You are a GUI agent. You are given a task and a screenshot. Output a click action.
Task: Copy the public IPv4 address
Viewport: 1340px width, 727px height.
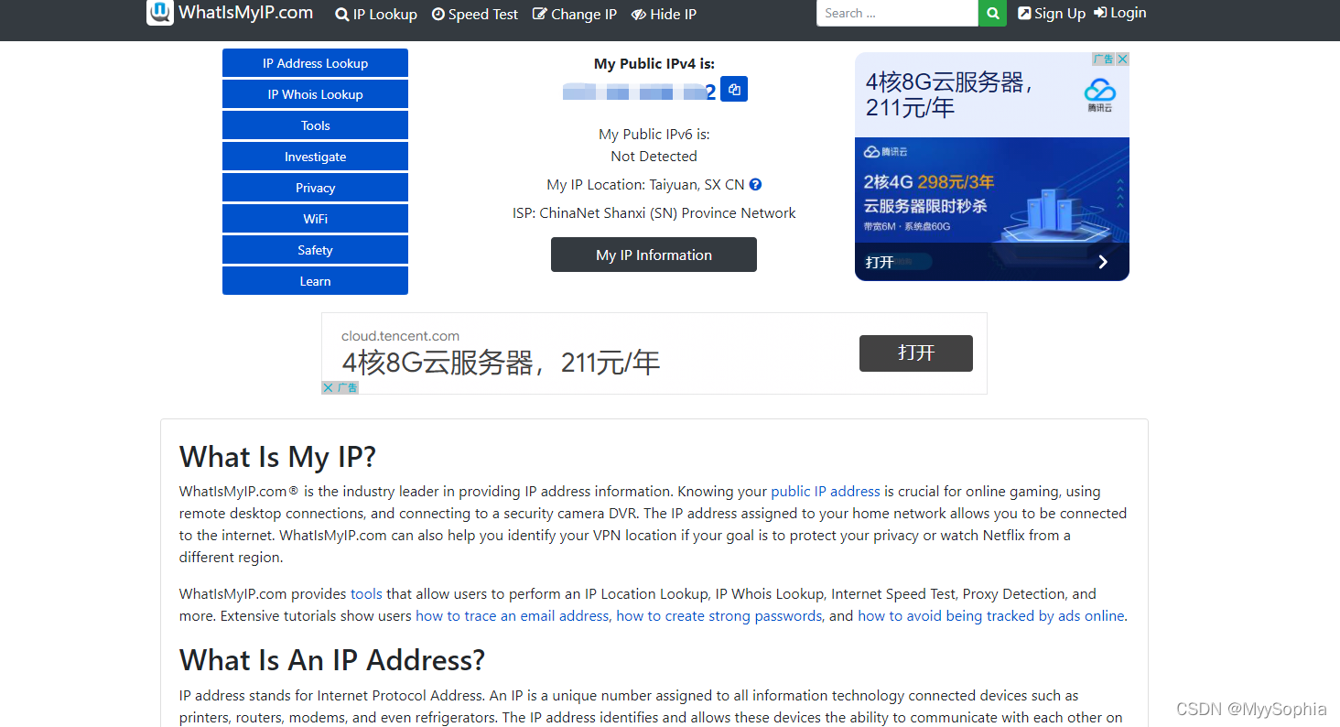pos(734,90)
